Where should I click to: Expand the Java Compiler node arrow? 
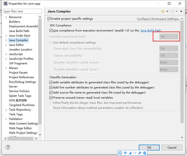(x=6, y=40)
